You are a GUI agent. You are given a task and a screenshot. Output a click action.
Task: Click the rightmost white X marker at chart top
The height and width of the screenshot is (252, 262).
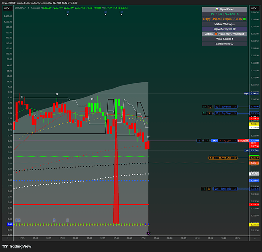pyautogui.click(x=121, y=15)
